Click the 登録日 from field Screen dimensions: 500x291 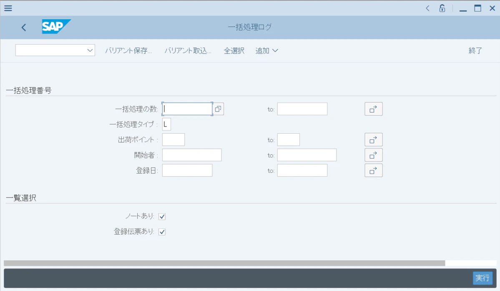pyautogui.click(x=187, y=170)
